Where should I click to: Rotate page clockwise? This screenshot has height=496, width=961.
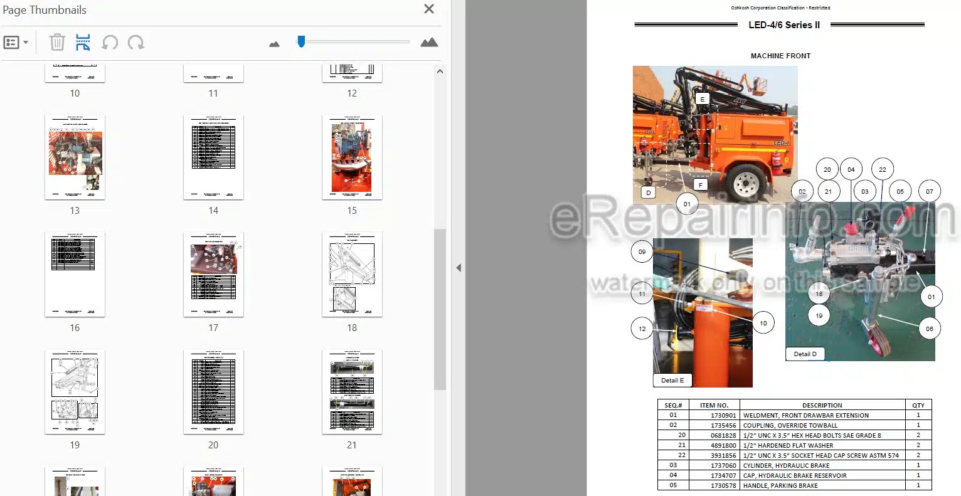135,43
